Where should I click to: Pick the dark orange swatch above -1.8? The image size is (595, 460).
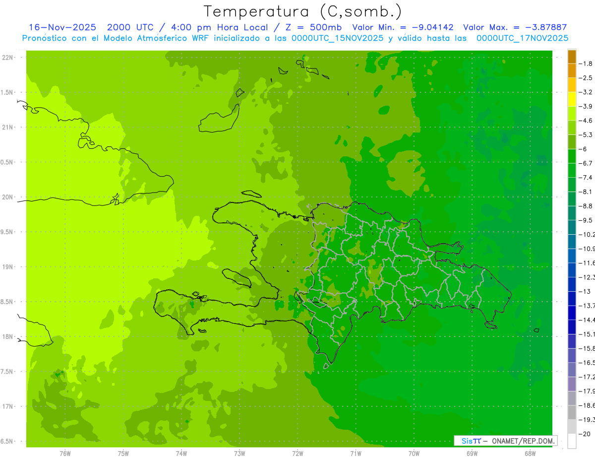572,56
